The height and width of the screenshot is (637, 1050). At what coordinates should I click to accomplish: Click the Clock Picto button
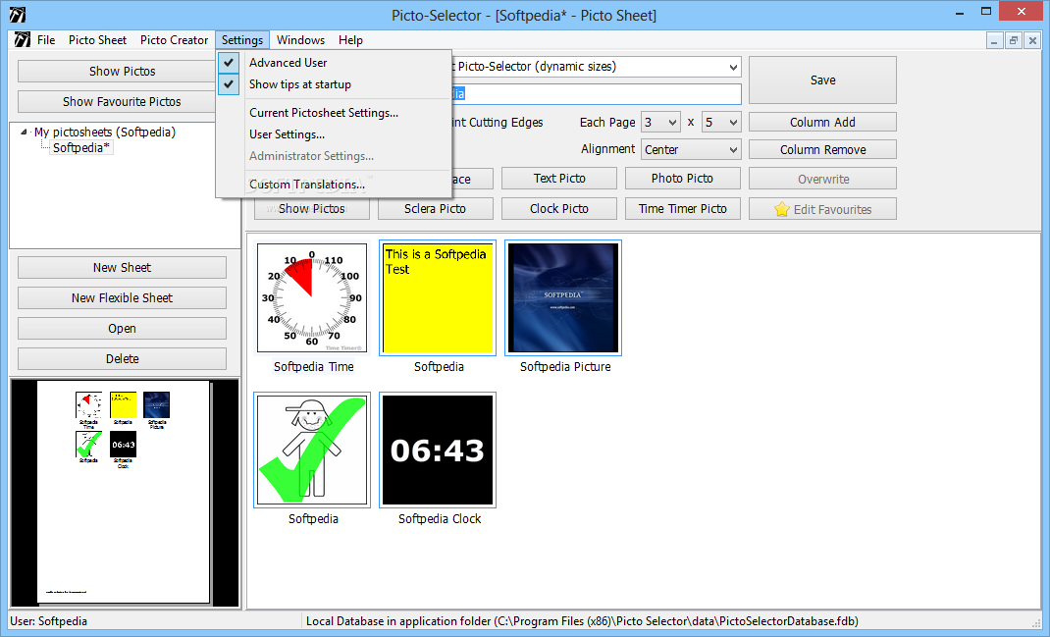pos(559,209)
